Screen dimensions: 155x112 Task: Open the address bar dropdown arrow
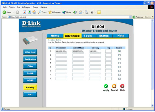point(130,17)
